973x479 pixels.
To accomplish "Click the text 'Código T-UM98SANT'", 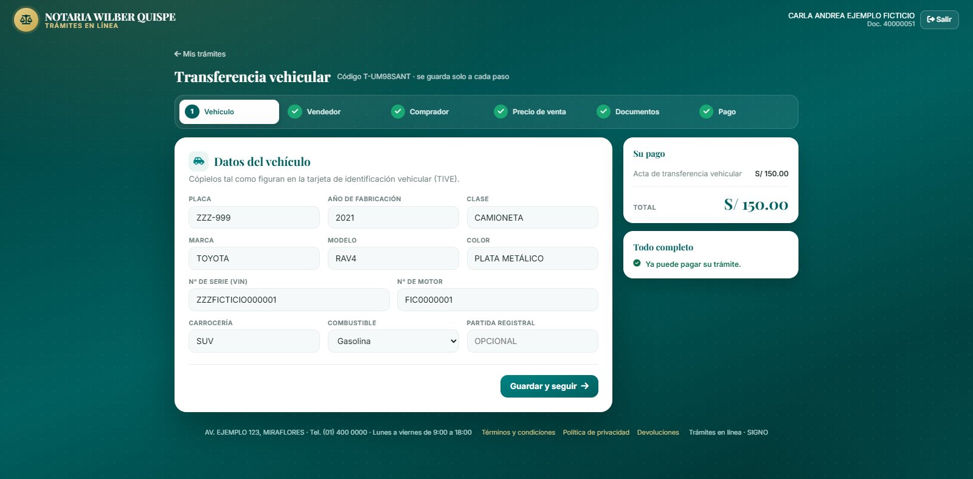I will point(374,77).
